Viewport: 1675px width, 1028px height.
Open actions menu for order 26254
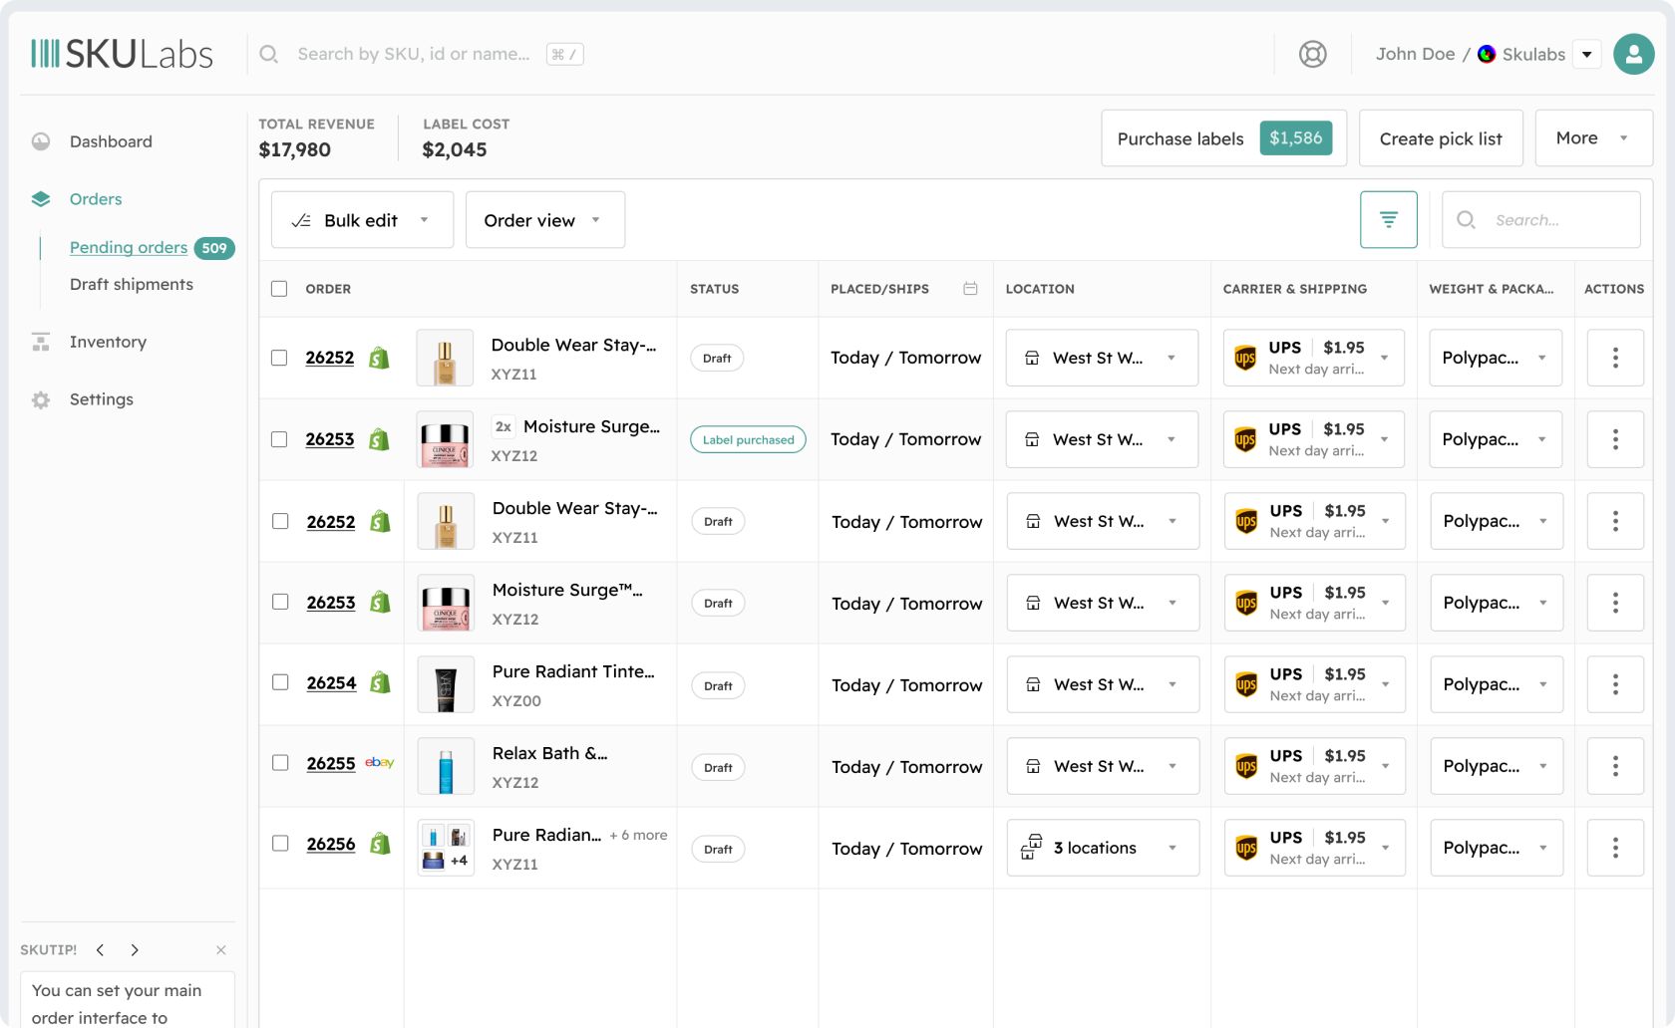1614,684
